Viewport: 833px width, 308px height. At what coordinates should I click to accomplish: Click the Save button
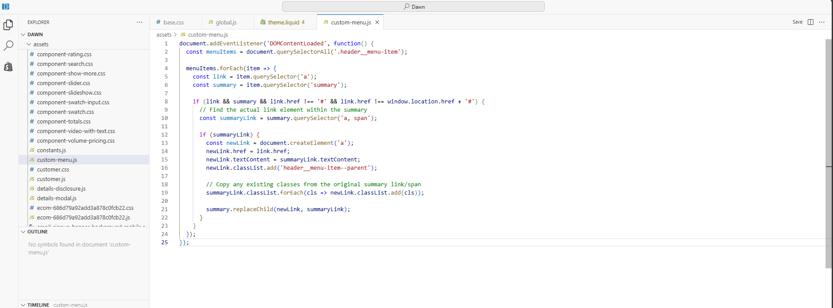pyautogui.click(x=797, y=22)
